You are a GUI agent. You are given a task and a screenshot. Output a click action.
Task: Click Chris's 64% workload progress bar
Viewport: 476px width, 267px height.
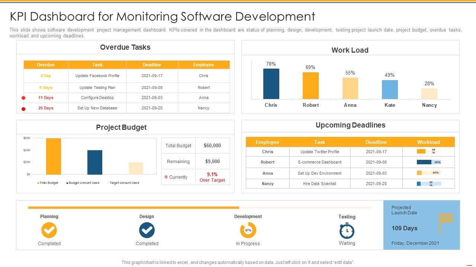428,151
